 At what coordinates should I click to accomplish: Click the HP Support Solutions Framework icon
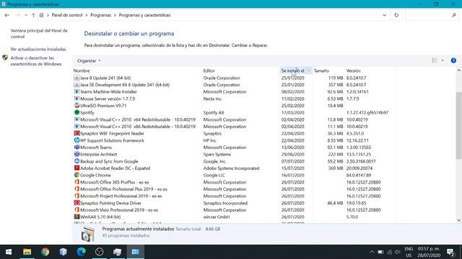[77, 140]
